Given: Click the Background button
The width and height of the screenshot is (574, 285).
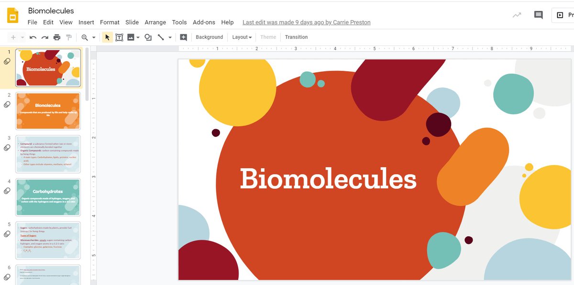Looking at the screenshot, I should coord(210,37).
